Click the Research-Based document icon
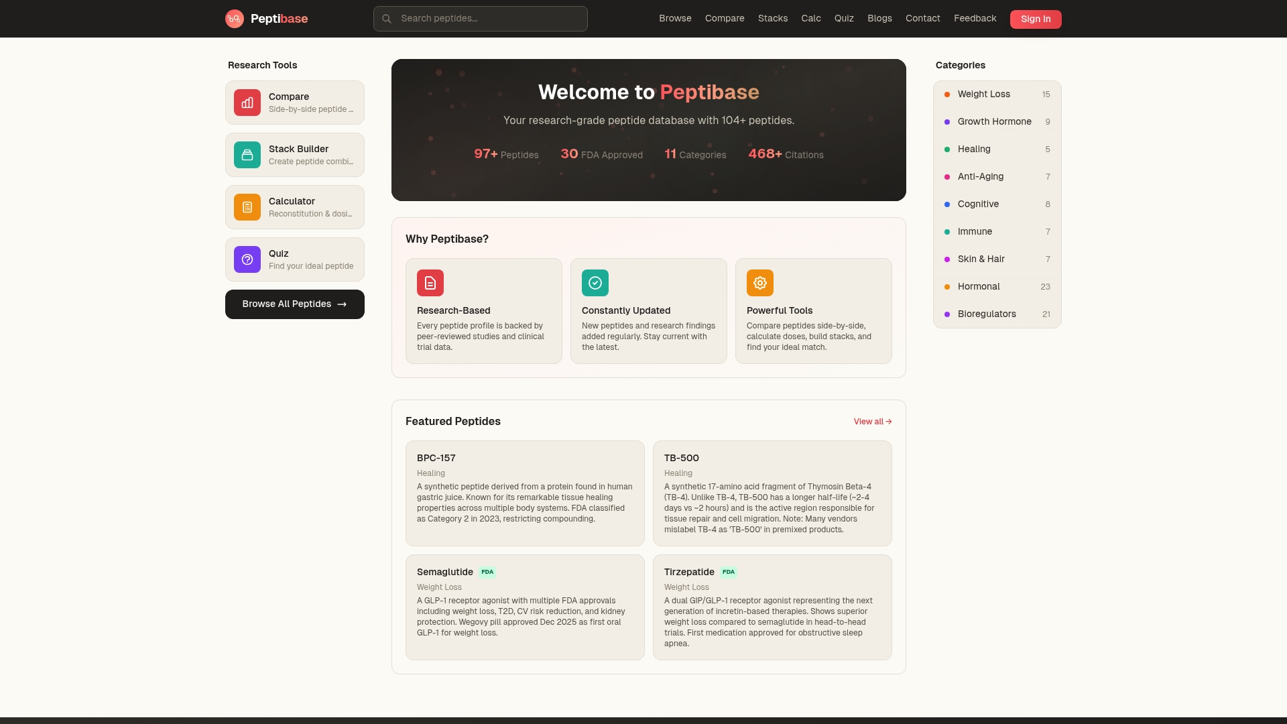1287x724 pixels. (430, 283)
